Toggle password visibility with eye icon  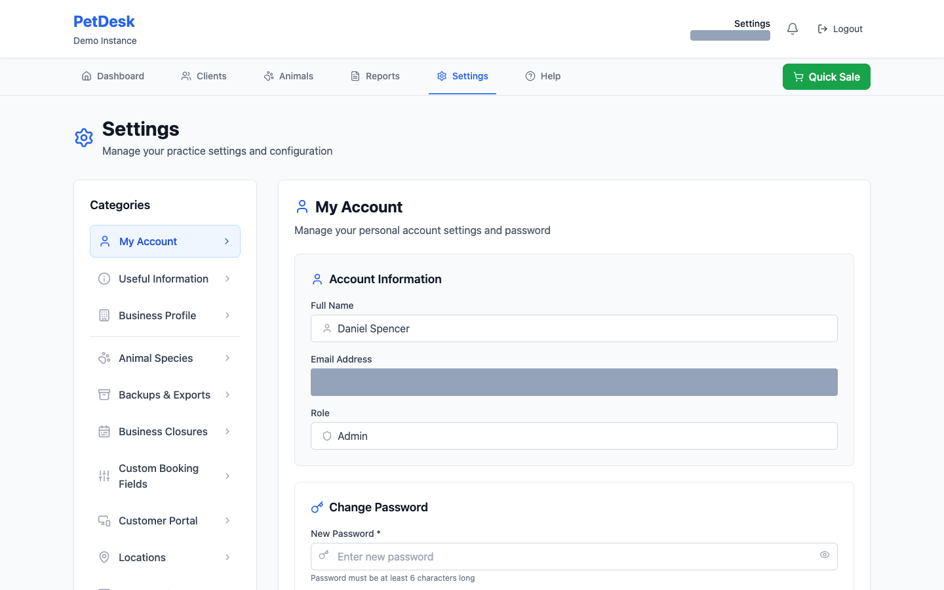click(x=825, y=555)
